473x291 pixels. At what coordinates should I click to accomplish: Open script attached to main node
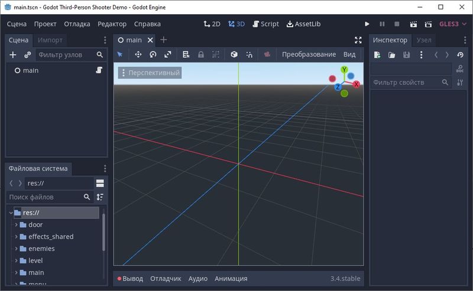coord(99,70)
